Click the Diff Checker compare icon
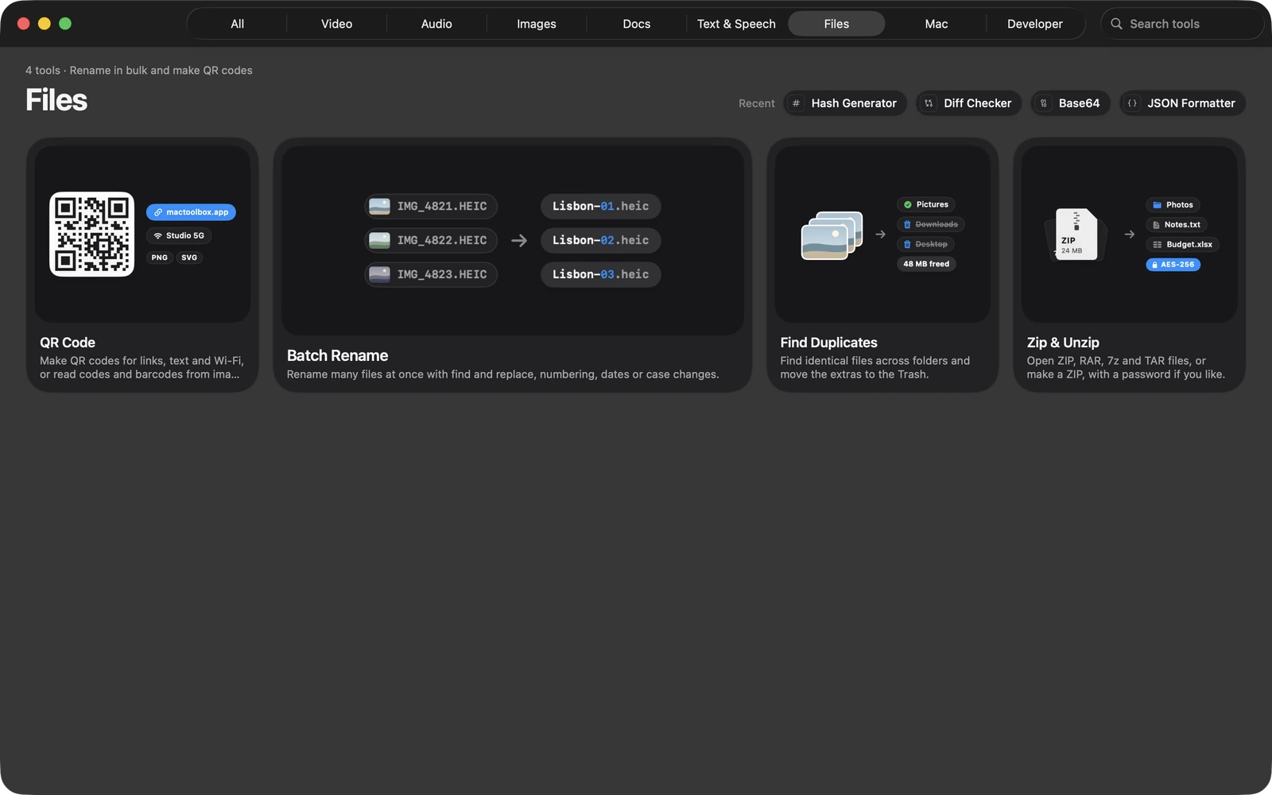Image resolution: width=1272 pixels, height=795 pixels. 929,103
